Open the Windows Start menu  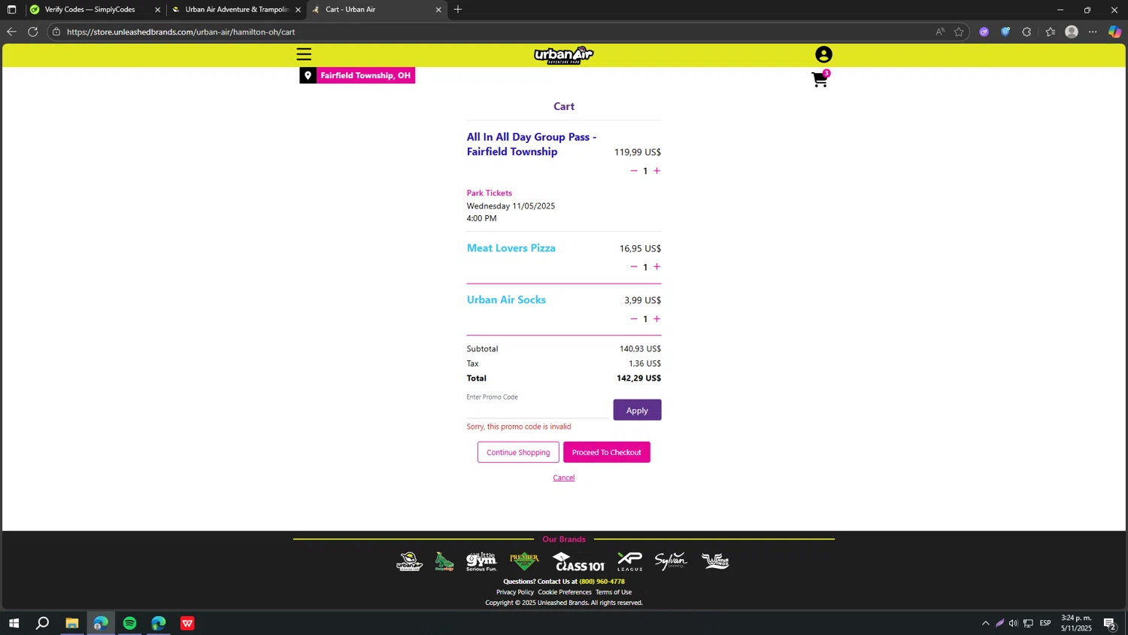click(13, 623)
